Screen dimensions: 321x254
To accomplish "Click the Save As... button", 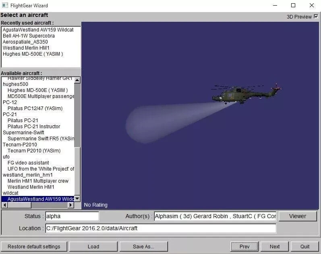I will (x=143, y=246).
